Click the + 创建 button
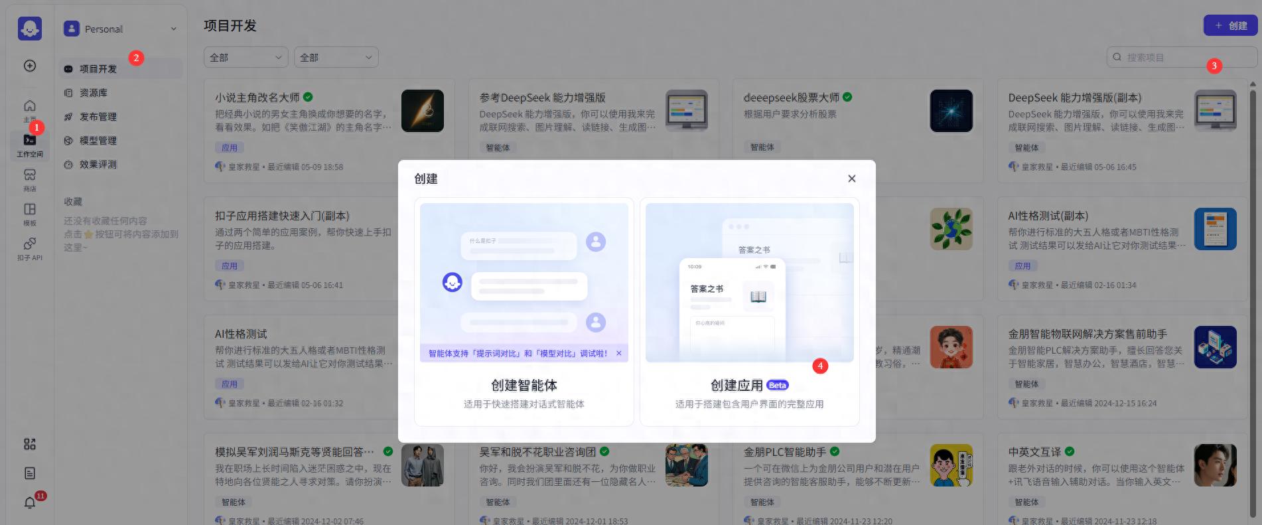 coord(1231,25)
